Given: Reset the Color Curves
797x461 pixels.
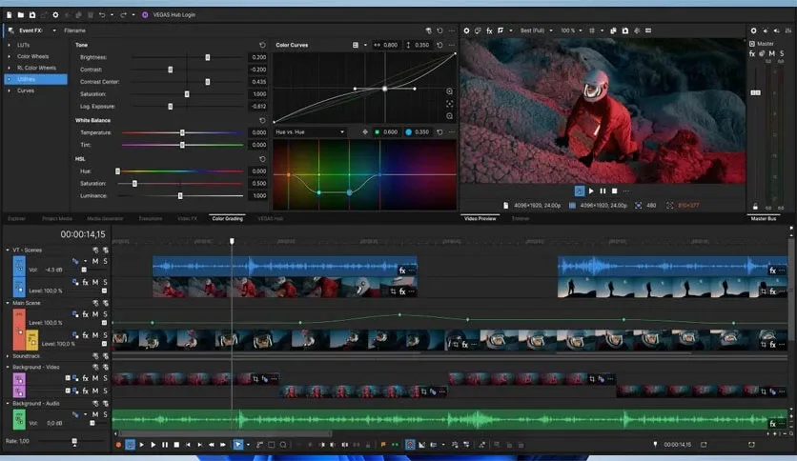Looking at the screenshot, I should coord(439,45).
